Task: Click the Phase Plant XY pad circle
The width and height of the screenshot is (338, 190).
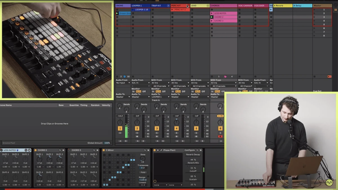Action: 155,181
